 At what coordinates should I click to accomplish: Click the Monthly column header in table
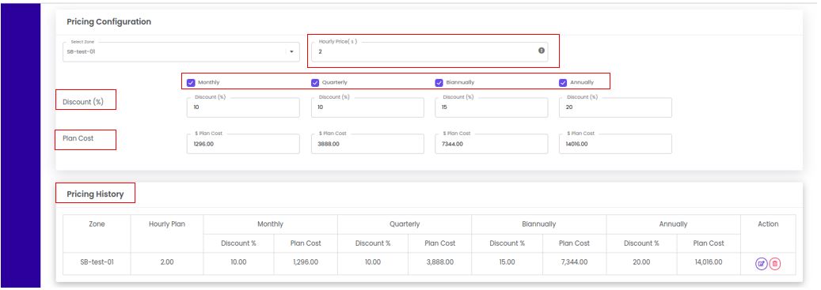click(x=270, y=224)
